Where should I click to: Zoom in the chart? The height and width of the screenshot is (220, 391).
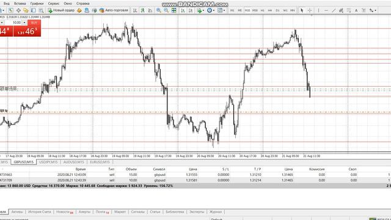159,10
